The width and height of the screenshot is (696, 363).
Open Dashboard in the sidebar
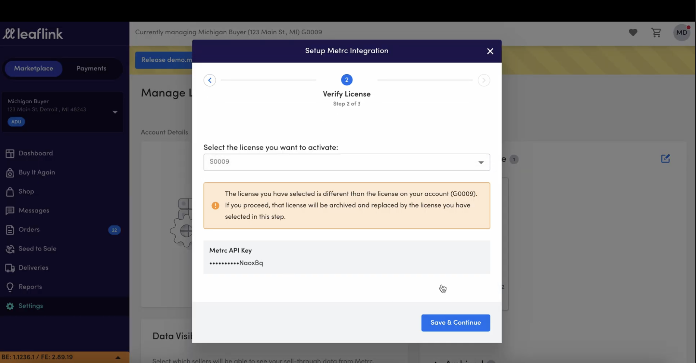(35, 153)
